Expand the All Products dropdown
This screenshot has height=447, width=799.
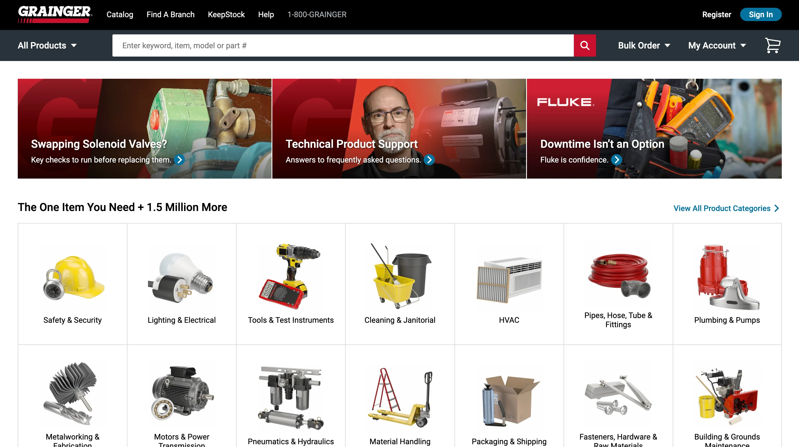coord(47,45)
